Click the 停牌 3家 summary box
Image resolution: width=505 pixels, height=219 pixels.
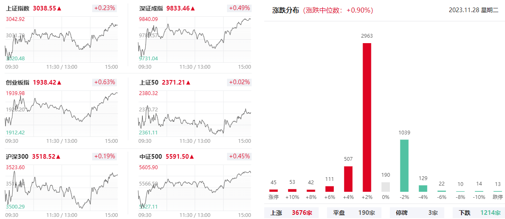click(x=417, y=213)
